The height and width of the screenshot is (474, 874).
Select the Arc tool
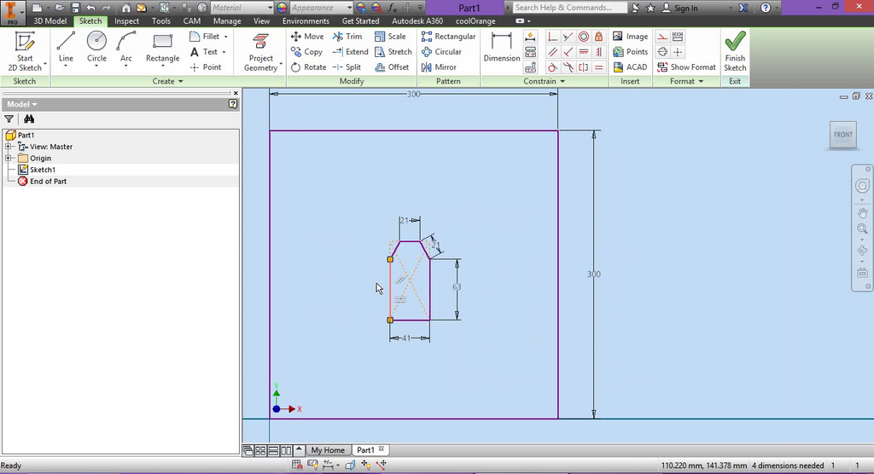126,48
